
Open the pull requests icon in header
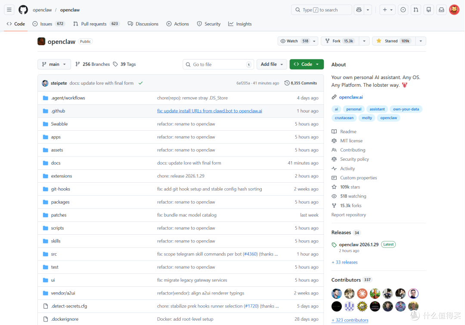pos(416,10)
